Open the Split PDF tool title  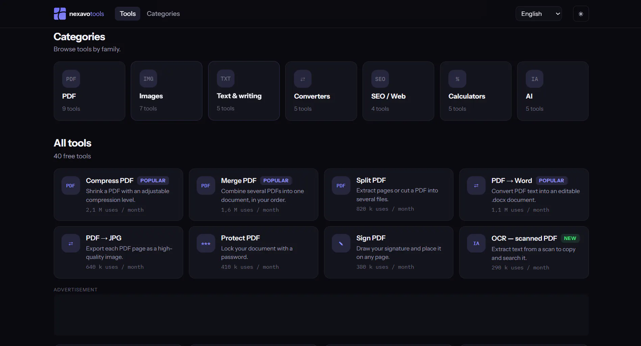coord(371,180)
